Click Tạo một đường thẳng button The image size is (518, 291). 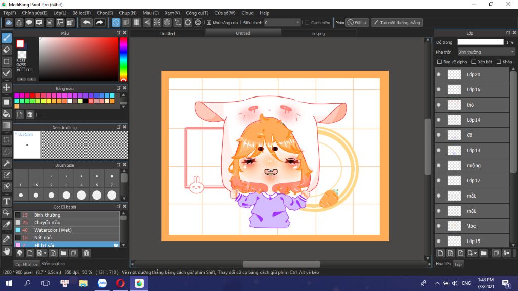(397, 22)
